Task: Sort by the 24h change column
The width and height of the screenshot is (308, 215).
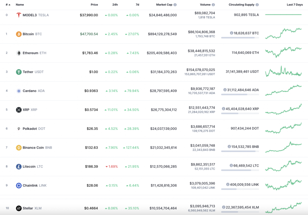Action: (115, 5)
